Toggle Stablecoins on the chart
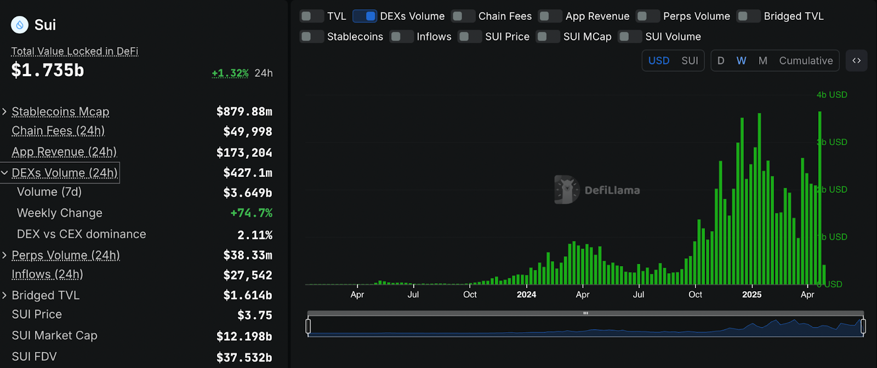Image resolution: width=877 pixels, height=368 pixels. point(311,37)
